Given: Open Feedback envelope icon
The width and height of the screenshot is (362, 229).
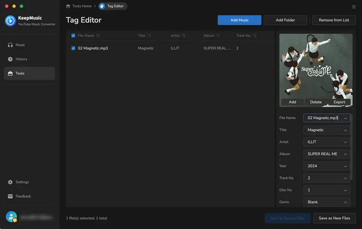Looking at the screenshot, I should tap(10, 196).
